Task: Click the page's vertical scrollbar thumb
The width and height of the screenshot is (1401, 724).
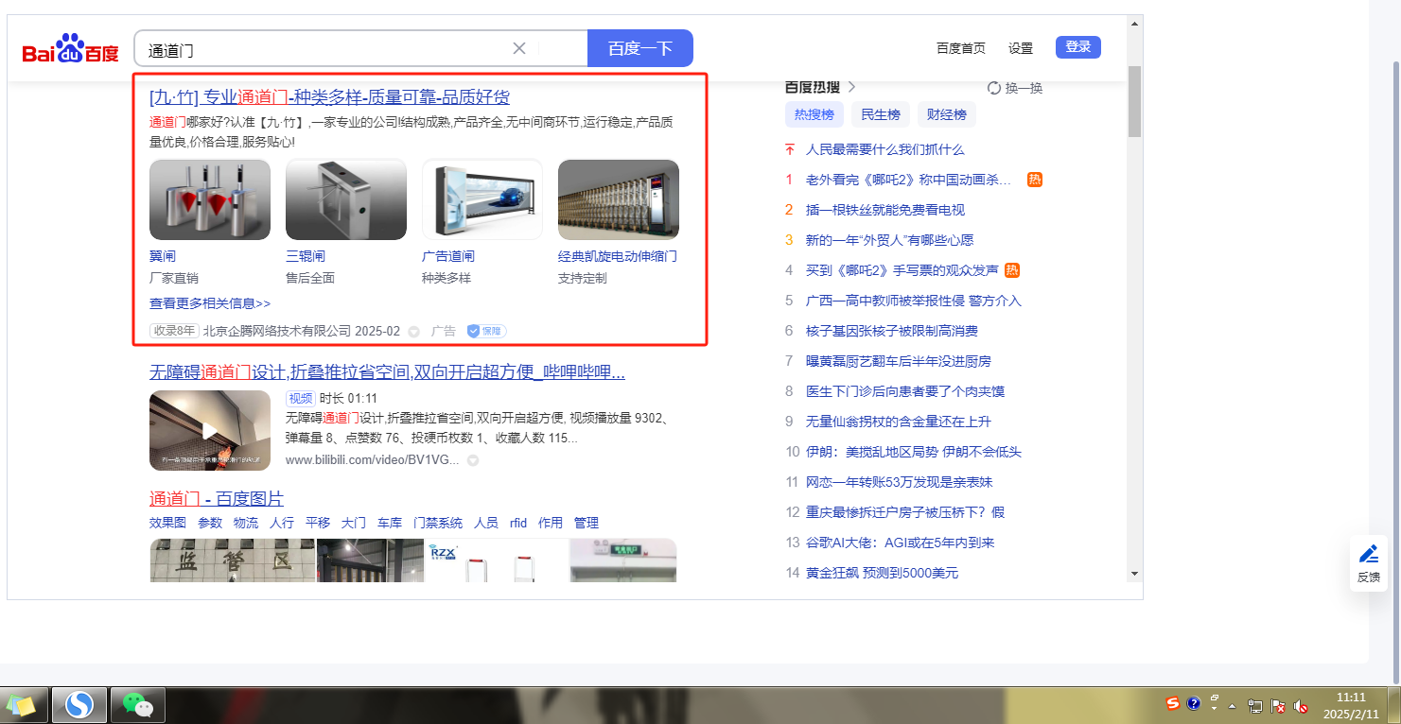Action: 1134,101
